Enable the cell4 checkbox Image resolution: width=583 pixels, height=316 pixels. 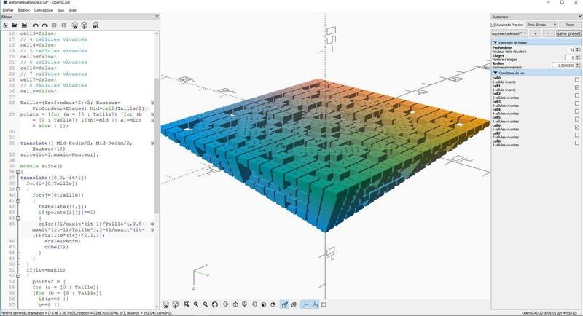point(577,111)
